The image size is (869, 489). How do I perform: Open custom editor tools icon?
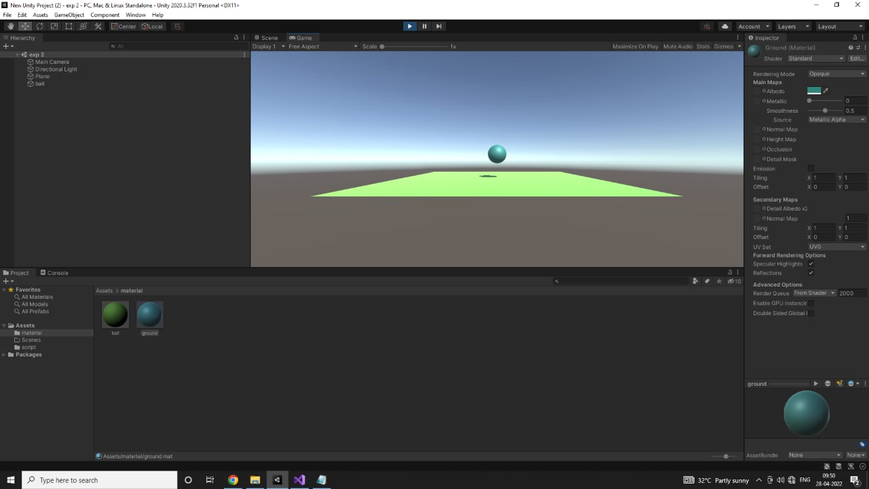tap(98, 26)
